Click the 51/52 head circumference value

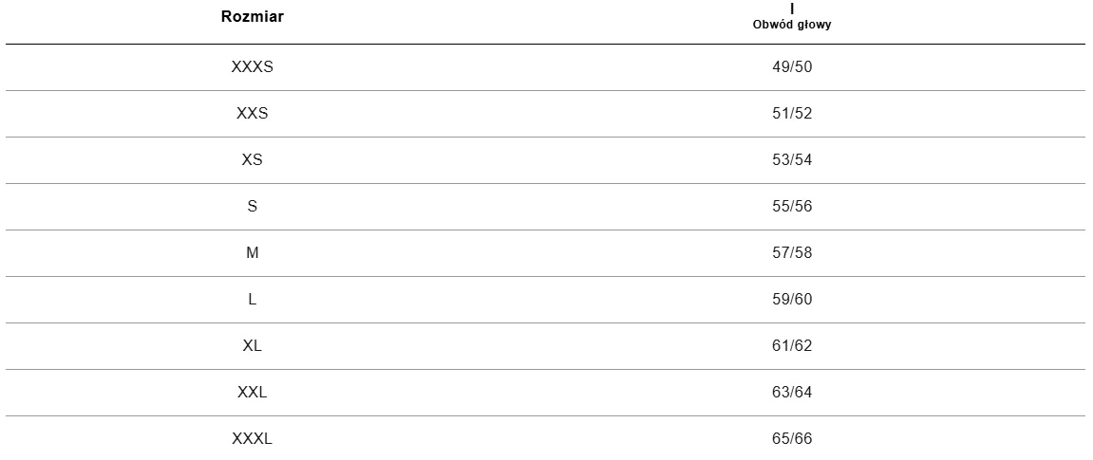(x=792, y=114)
